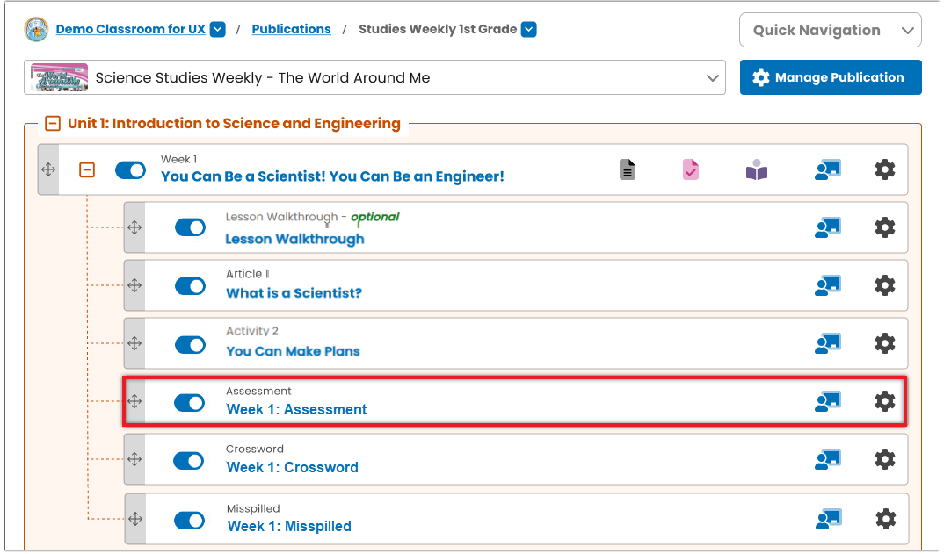Toggle the Week 1: Misspilled switch

pyautogui.click(x=190, y=521)
